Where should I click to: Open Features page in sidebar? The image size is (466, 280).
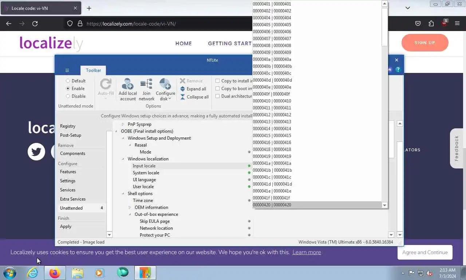pos(68,172)
